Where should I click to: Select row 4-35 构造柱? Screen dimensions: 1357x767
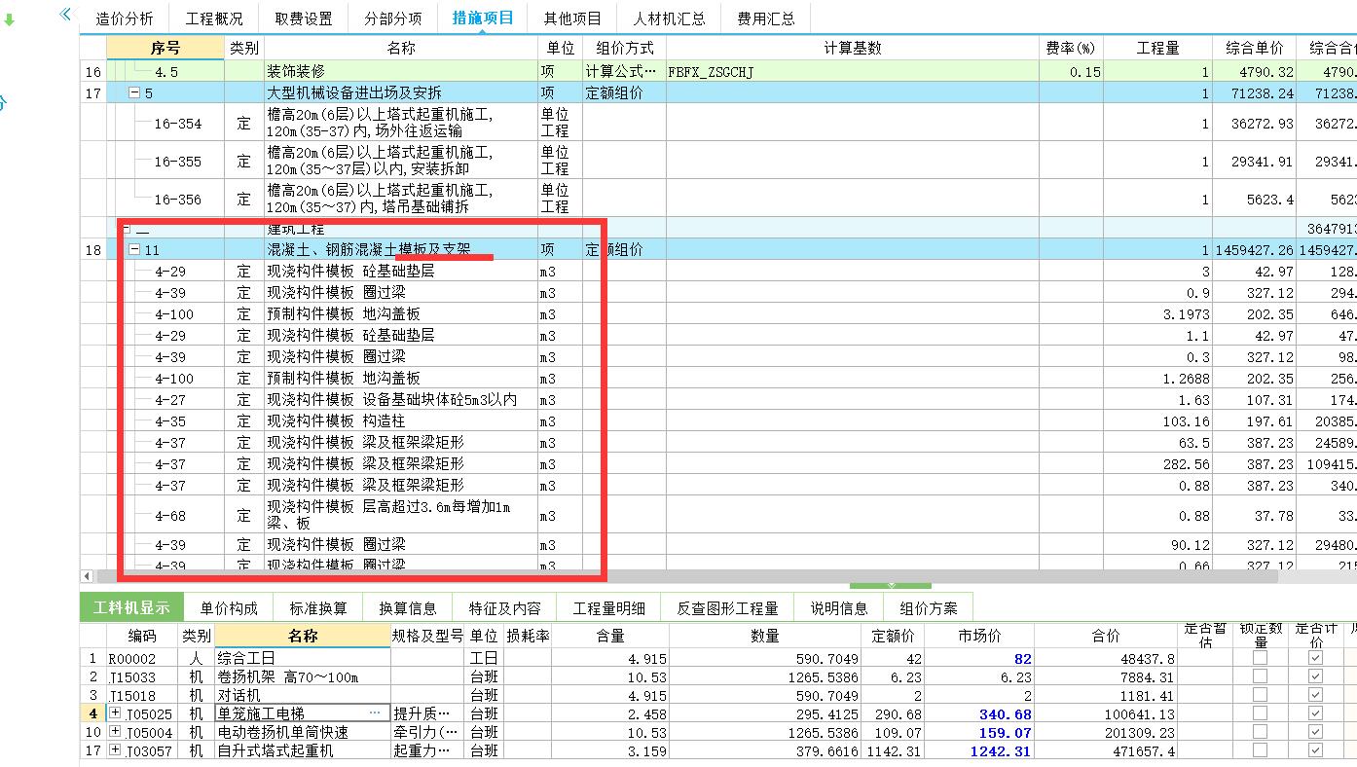point(718,421)
